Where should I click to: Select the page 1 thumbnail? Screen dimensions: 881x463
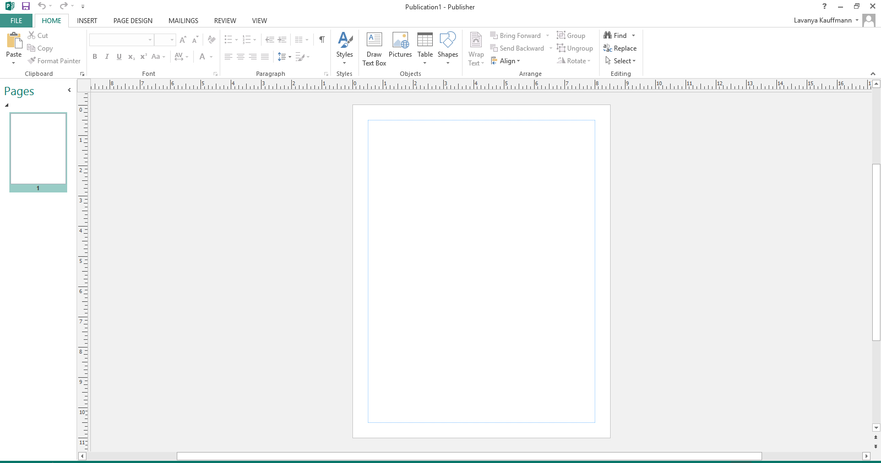pyautogui.click(x=38, y=149)
